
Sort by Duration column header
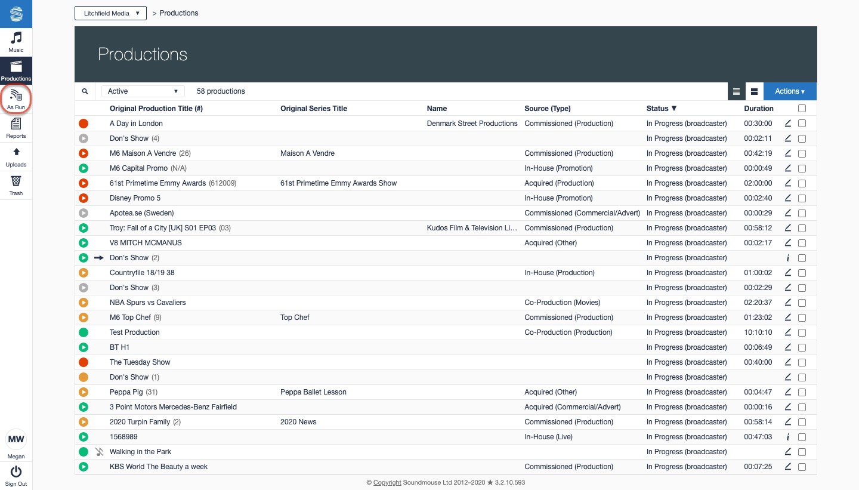pyautogui.click(x=759, y=109)
